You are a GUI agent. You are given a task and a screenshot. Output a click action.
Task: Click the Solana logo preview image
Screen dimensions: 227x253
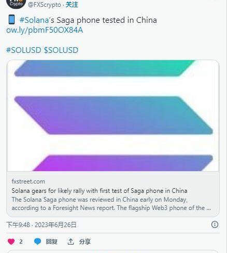(113, 116)
